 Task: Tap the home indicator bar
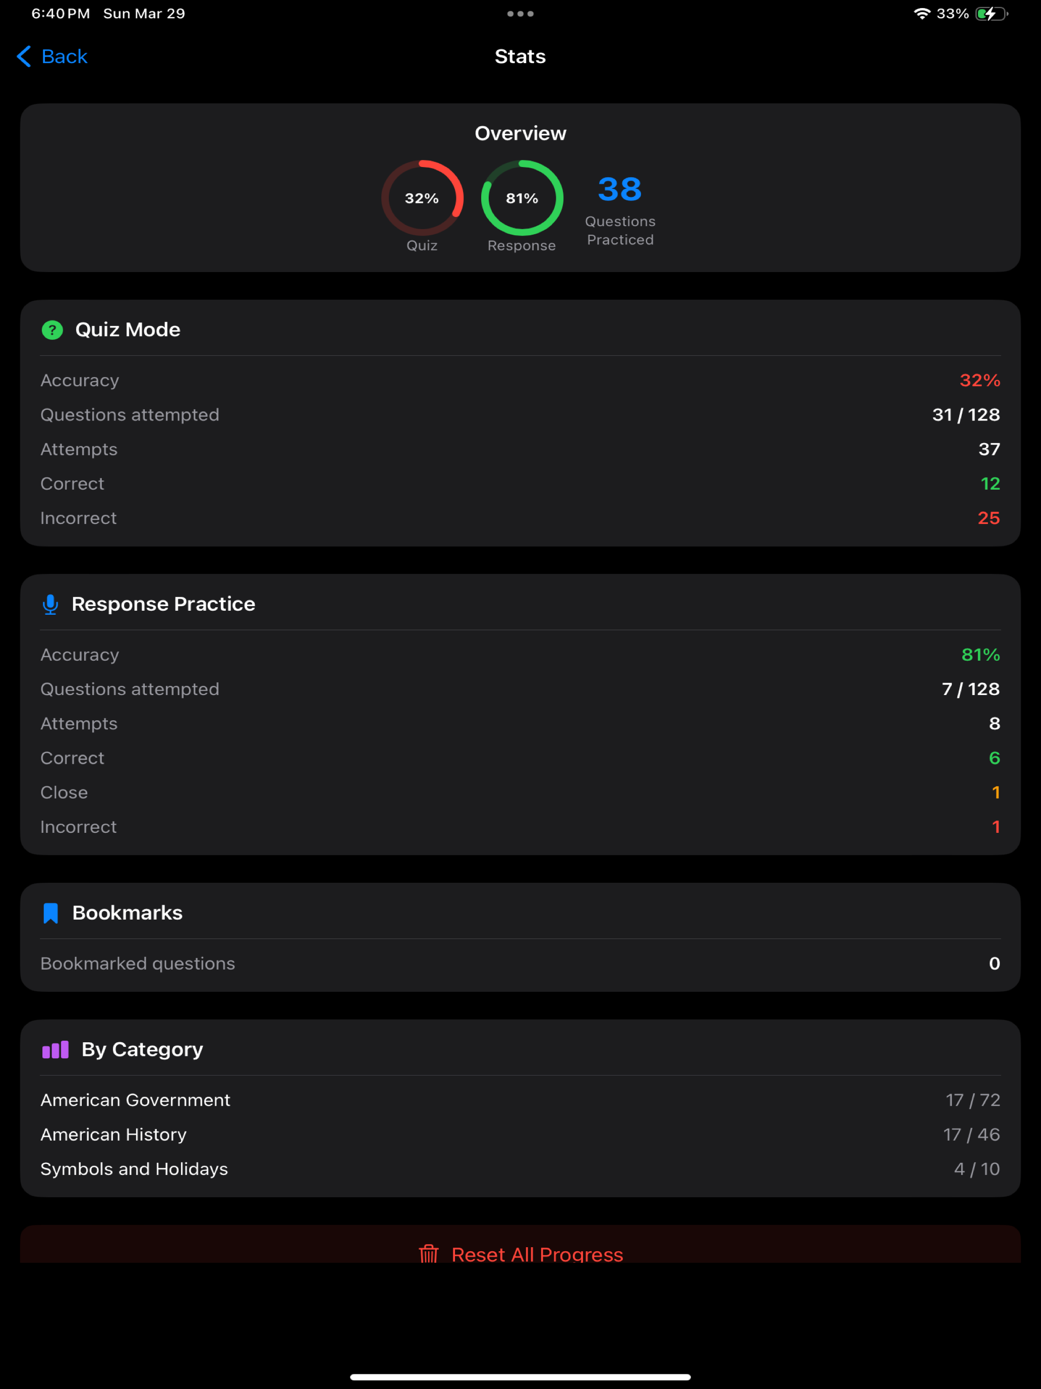(520, 1377)
